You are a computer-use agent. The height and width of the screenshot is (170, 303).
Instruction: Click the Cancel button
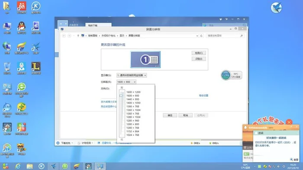186,115
